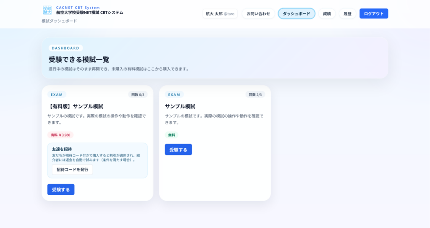
Task: Start the paid sample exam with 受験する
Action: coord(61,190)
